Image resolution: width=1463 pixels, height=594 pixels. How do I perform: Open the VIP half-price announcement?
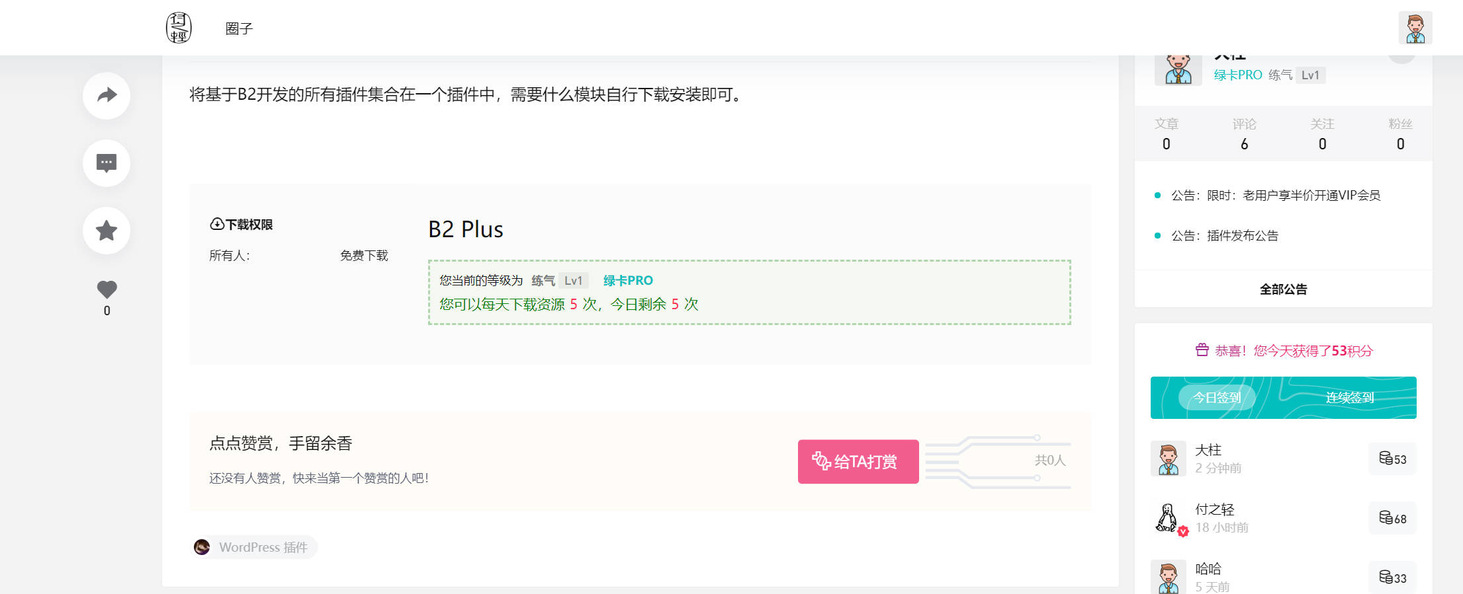pos(1275,196)
